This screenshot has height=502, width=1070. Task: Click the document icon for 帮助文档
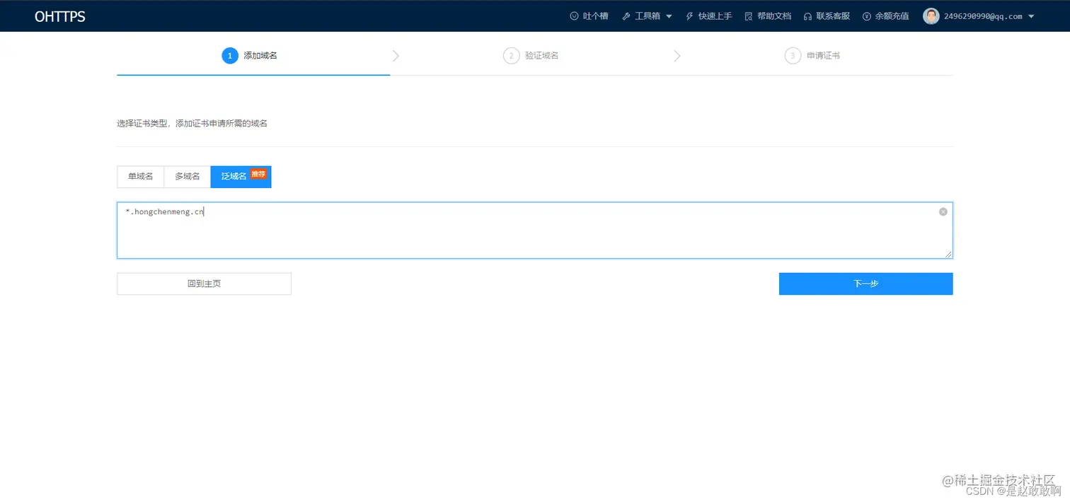point(749,16)
